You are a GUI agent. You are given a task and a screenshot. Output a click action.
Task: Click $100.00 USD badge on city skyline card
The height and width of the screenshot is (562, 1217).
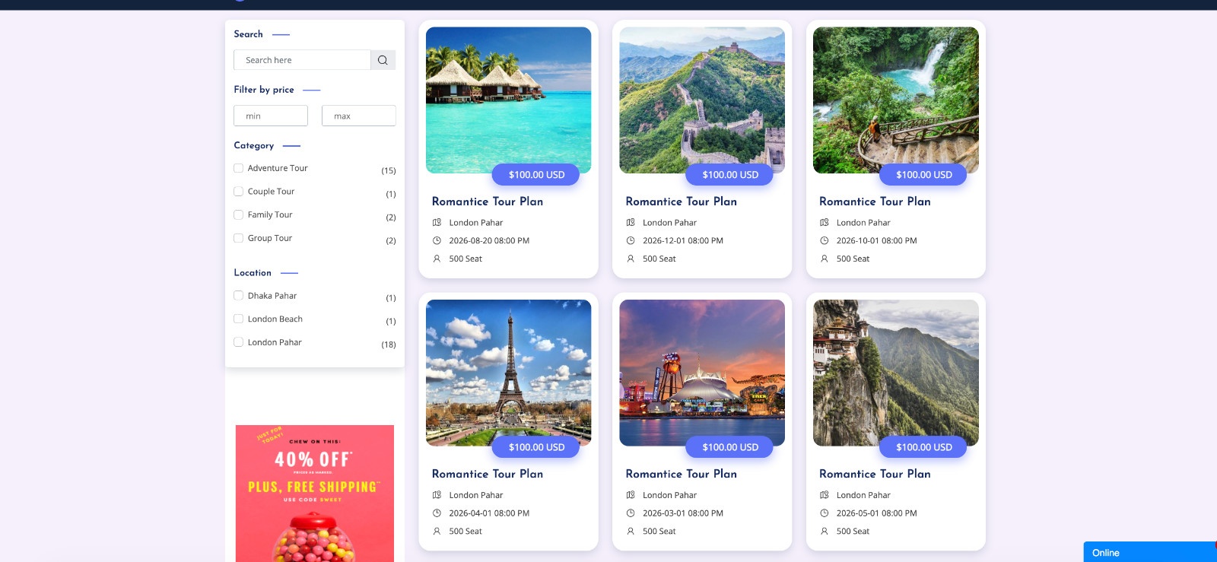click(730, 447)
